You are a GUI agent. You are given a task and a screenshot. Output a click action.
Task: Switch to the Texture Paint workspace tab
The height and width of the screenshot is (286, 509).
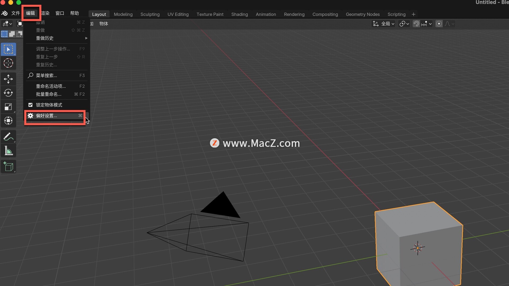point(210,14)
